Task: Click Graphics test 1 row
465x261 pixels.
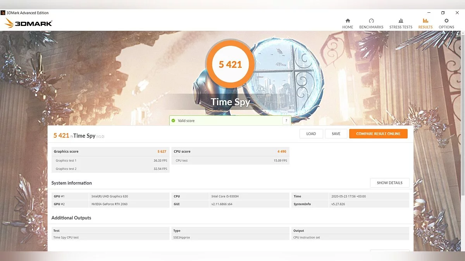Action: [110, 160]
